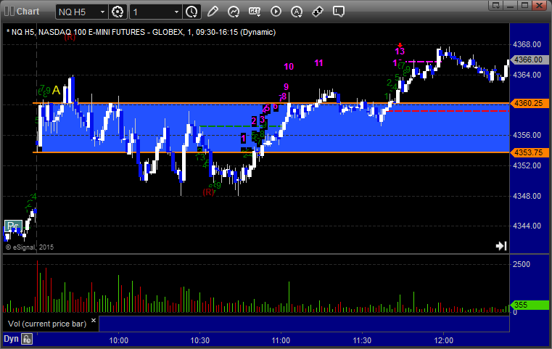The height and width of the screenshot is (349, 552).
Task: Click the scroll-to-latest-bar arrow icon
Action: [x=501, y=246]
